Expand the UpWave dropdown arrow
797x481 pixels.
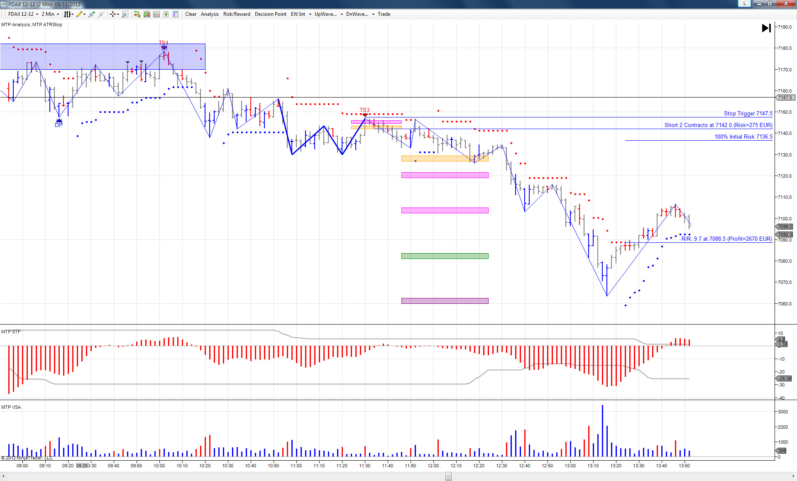[x=342, y=14]
